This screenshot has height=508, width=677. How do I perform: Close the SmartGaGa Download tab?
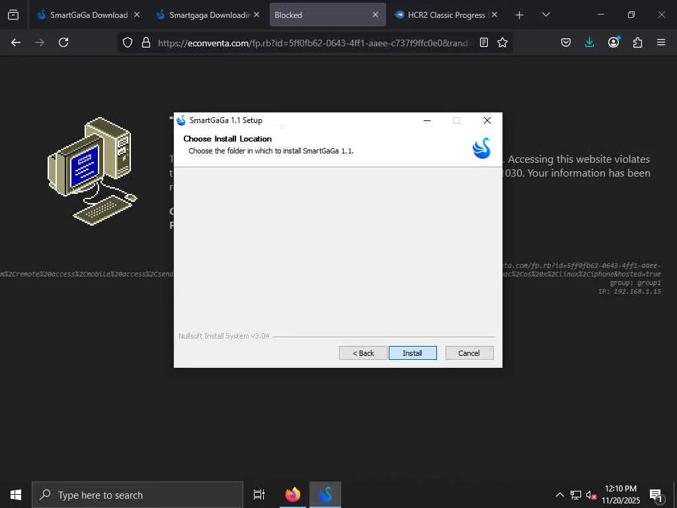click(137, 15)
